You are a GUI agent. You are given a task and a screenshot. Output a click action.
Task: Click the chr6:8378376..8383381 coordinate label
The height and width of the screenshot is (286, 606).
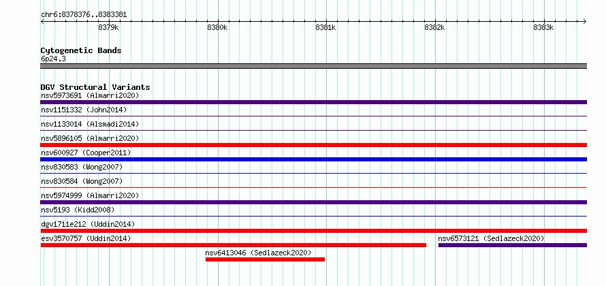point(84,15)
